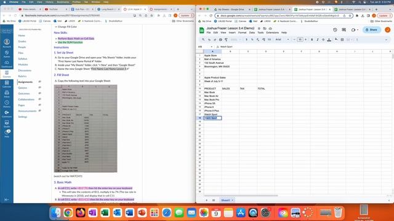Click the Update button in Canvas Chrome window
This screenshot has width=394, height=221.
[x=186, y=15]
